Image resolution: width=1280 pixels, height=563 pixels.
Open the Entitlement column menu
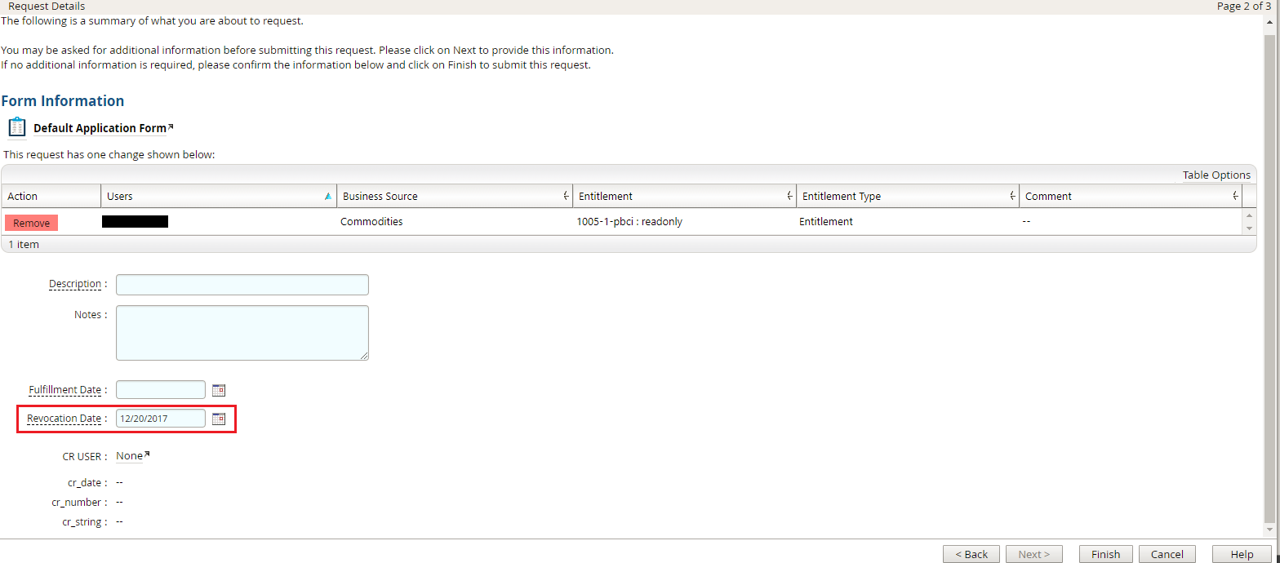click(x=789, y=197)
